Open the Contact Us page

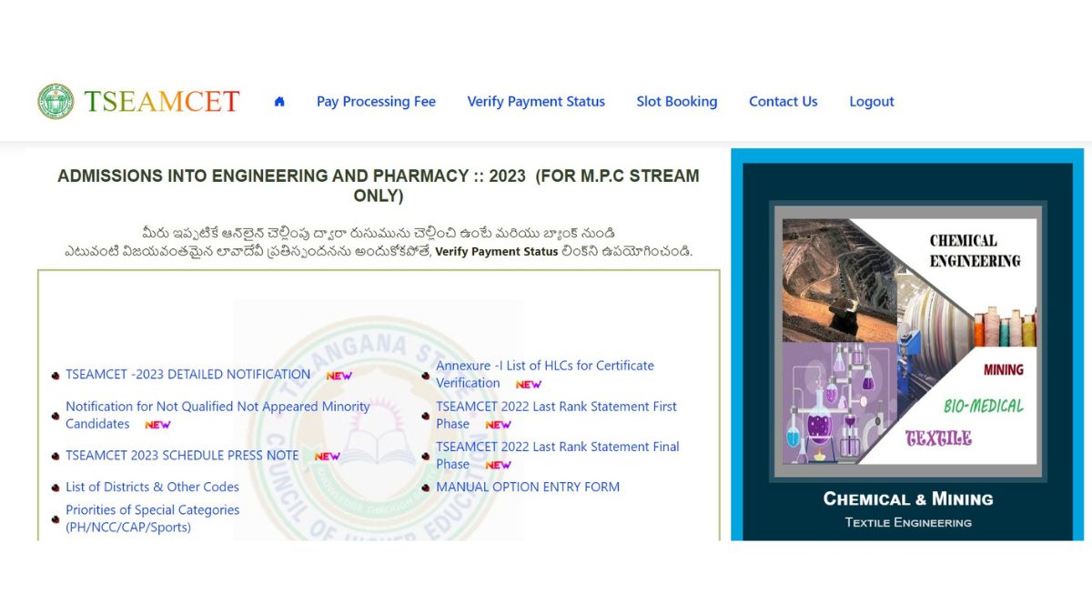pos(783,102)
